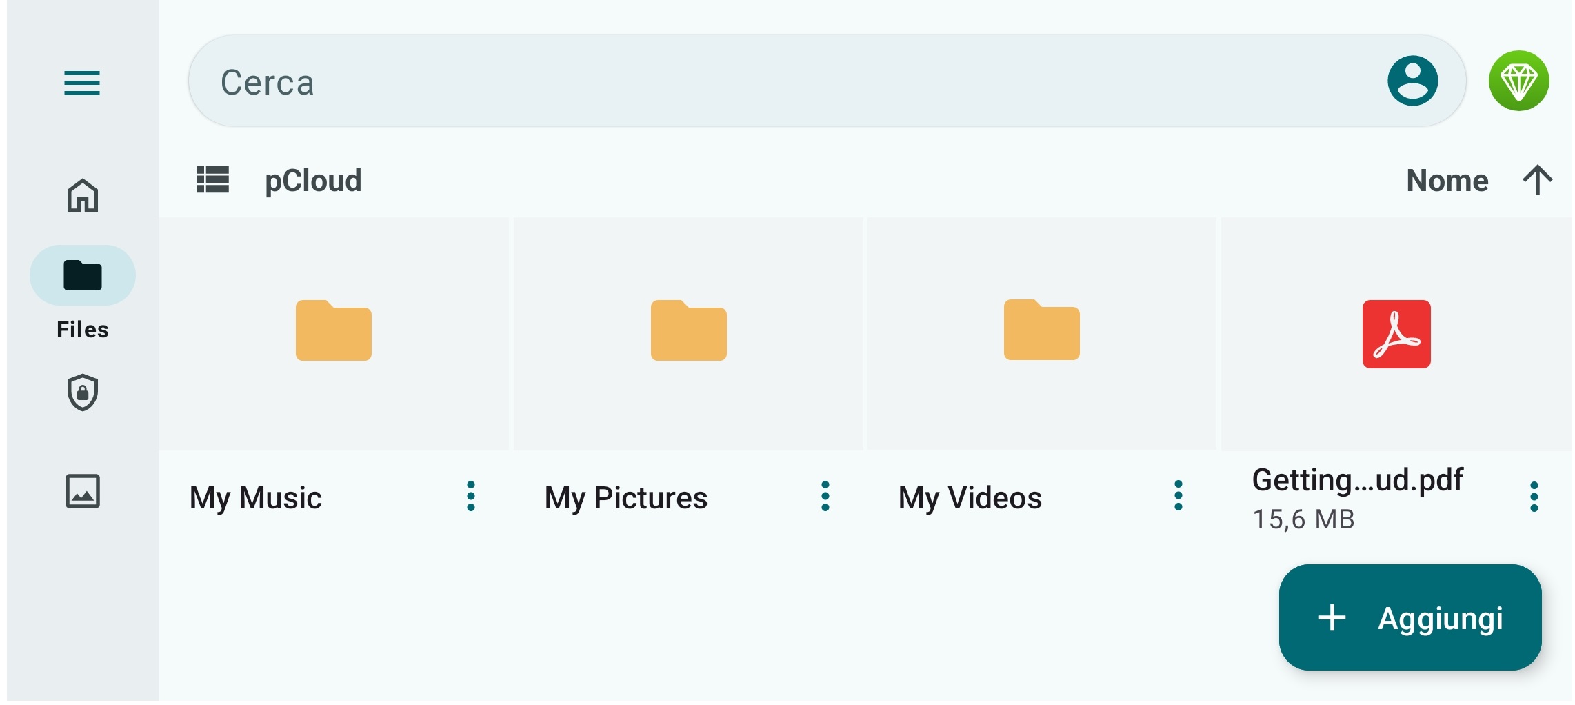Image resolution: width=1575 pixels, height=705 pixels.
Task: Tap the green premium diamond icon
Action: pyautogui.click(x=1518, y=81)
